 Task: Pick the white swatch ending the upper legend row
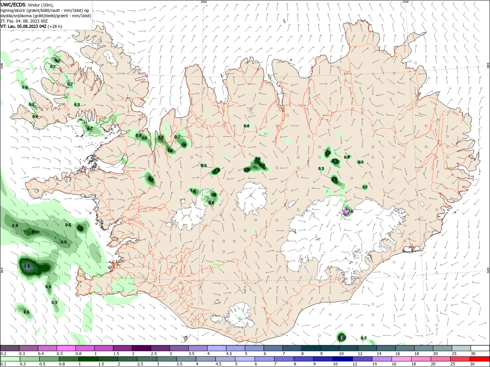(x=480, y=348)
